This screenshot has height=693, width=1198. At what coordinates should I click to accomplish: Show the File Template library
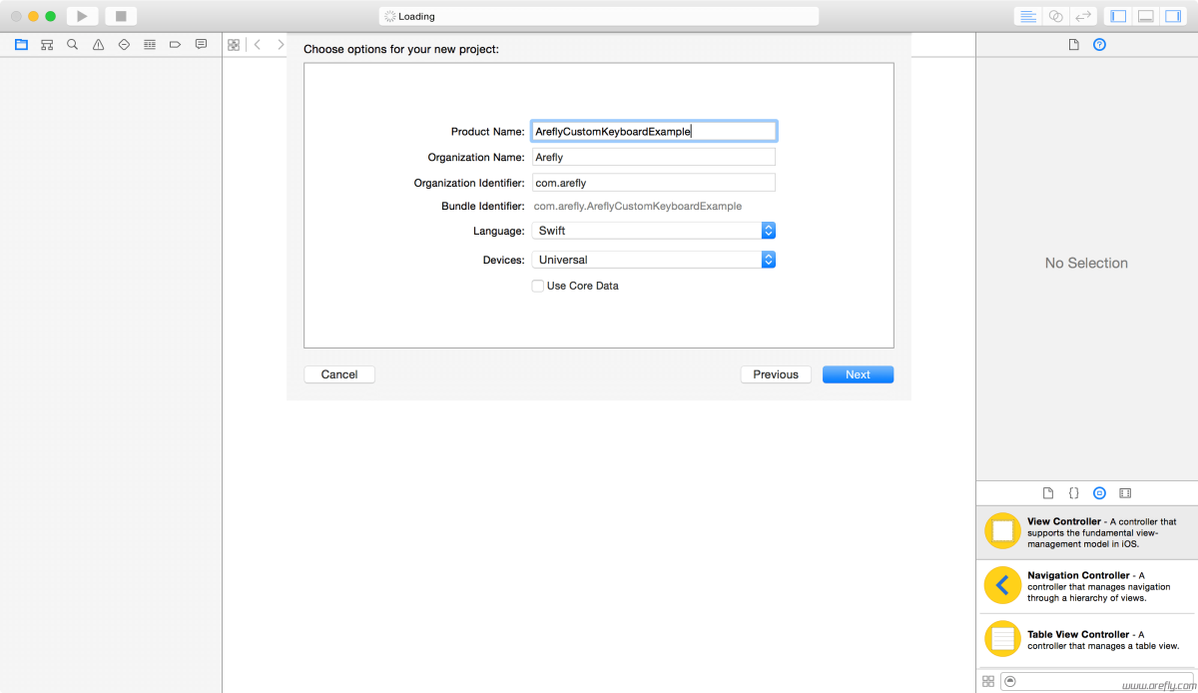1048,493
